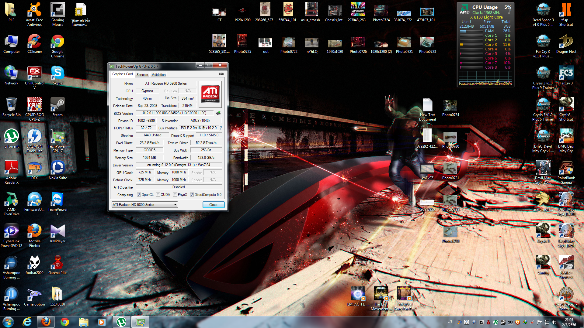Open the AMD OverDrive desktop icon

[x=11, y=200]
